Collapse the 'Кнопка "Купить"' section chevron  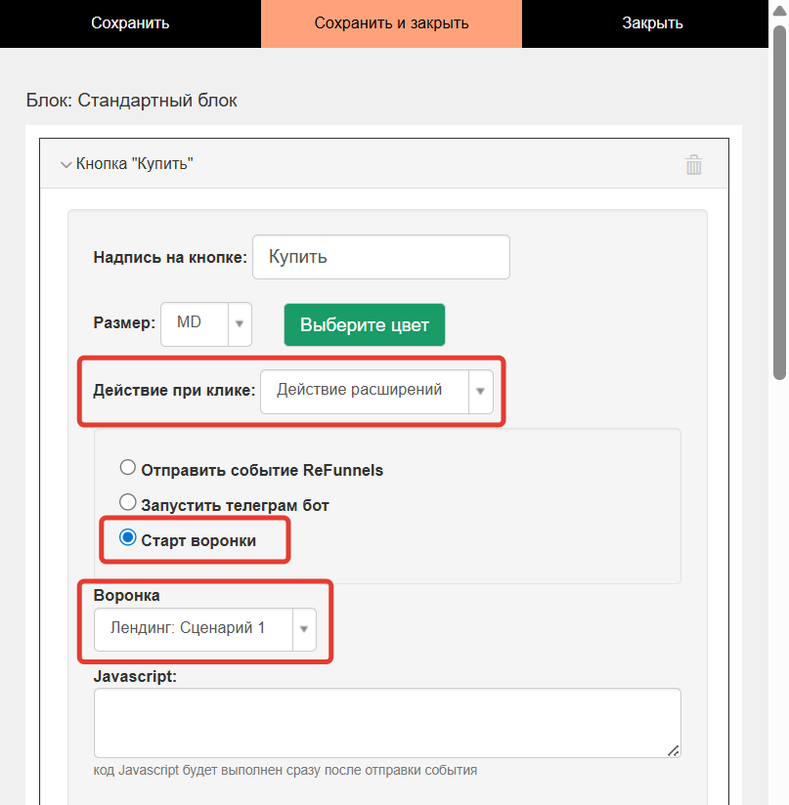point(66,164)
